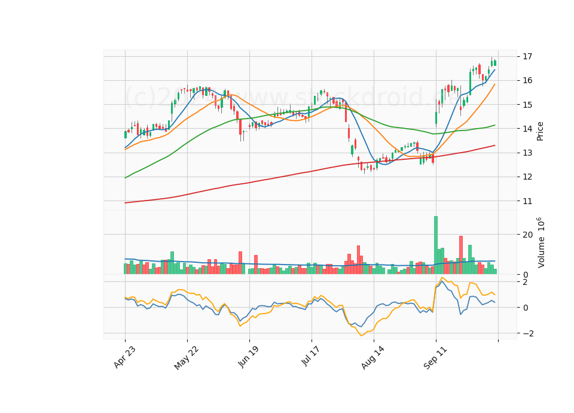The width and height of the screenshot is (574, 413).
Task: Click the 16 price axis value
Action: coord(527,81)
